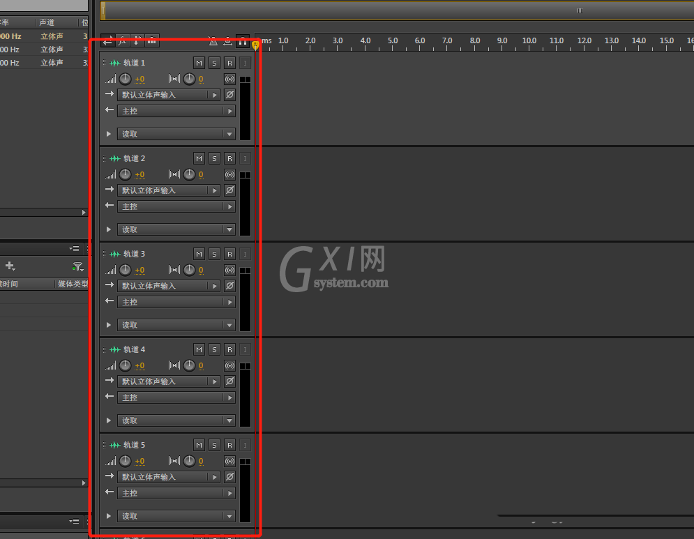Arm 轨道 3 for recording (R)
This screenshot has height=539, width=694.
point(229,254)
